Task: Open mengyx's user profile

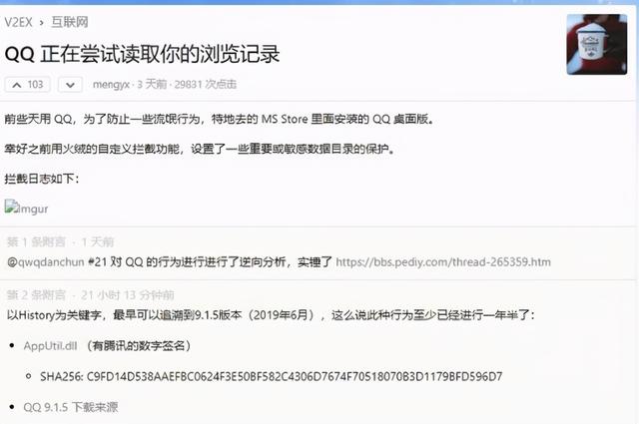Action: tap(111, 85)
